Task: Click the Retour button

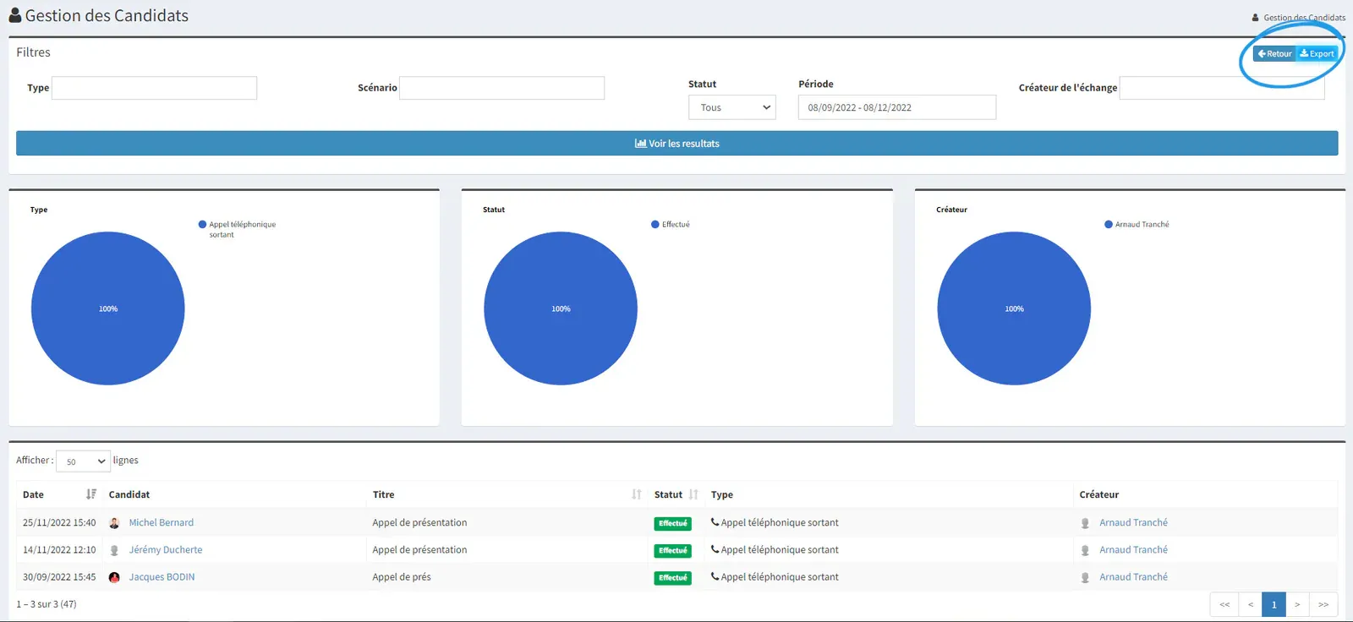Action: coord(1274,53)
